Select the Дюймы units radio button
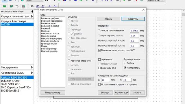This screenshot has width=185, height=104. (125, 63)
